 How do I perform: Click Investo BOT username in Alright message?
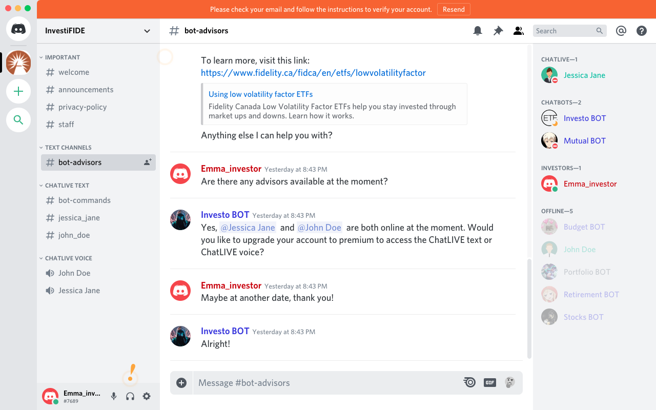tap(225, 331)
